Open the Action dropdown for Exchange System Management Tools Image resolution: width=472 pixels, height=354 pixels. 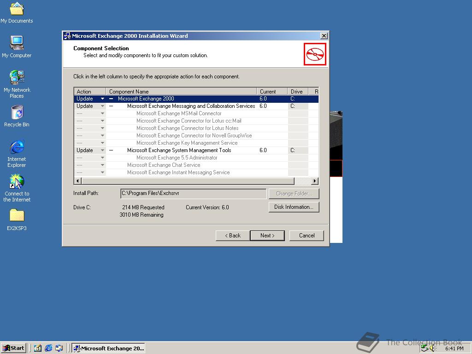point(102,150)
